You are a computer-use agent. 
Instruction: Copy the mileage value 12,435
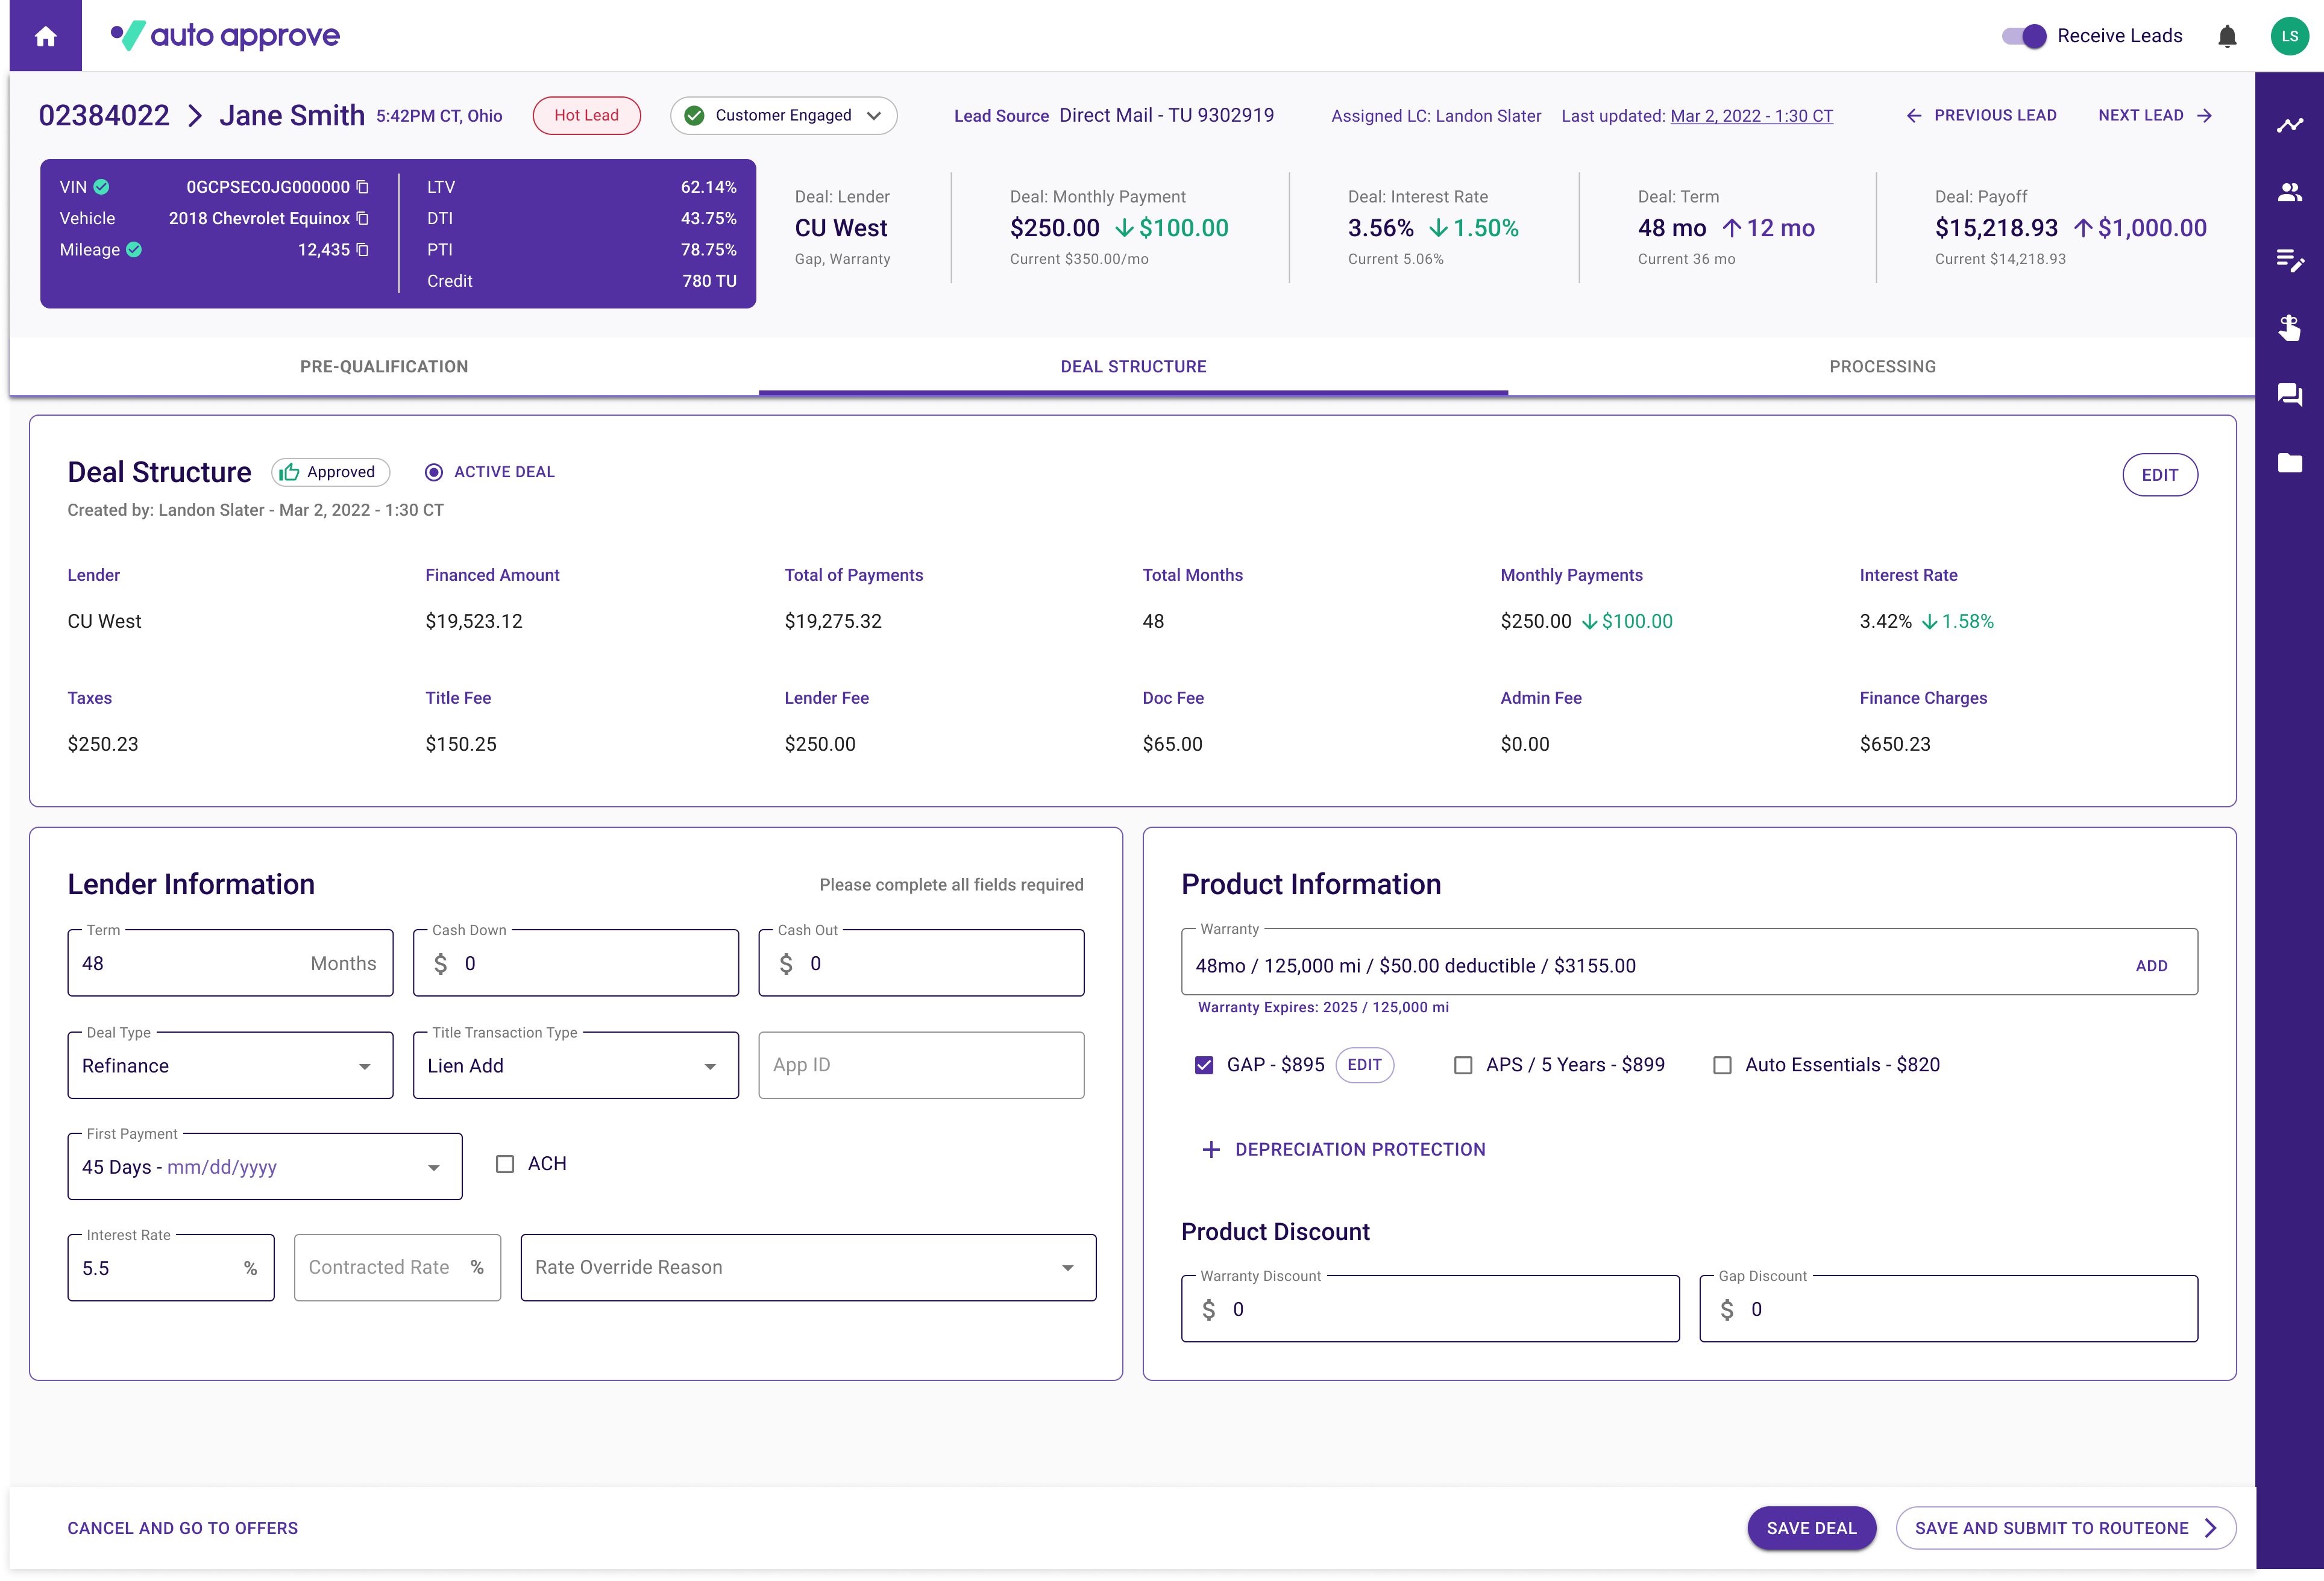[363, 250]
